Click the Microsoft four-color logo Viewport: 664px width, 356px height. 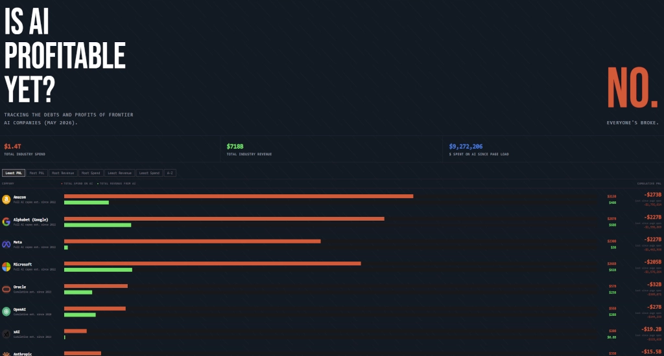coord(6,267)
